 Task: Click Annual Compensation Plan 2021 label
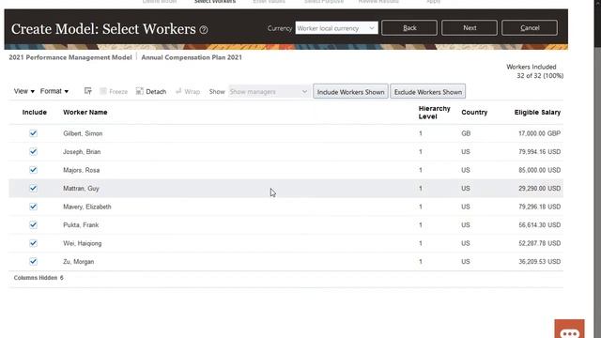point(192,57)
